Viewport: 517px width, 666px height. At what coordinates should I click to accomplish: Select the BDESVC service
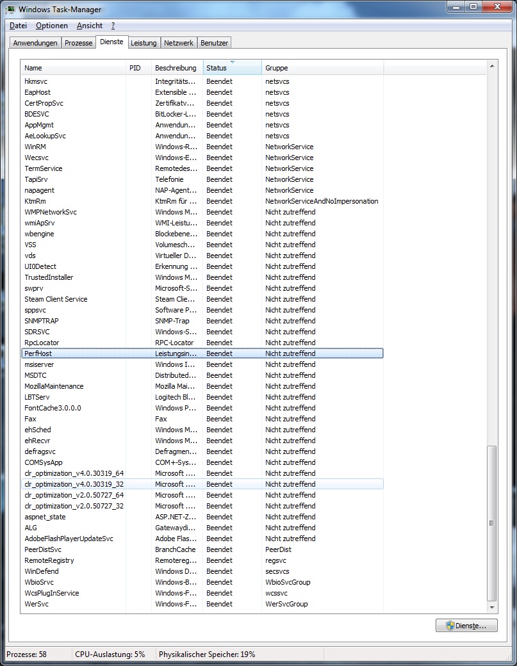point(202,114)
